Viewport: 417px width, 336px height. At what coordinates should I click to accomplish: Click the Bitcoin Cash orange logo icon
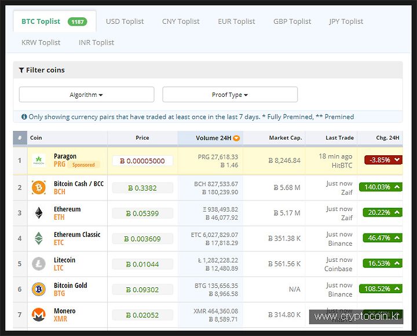[x=39, y=188]
